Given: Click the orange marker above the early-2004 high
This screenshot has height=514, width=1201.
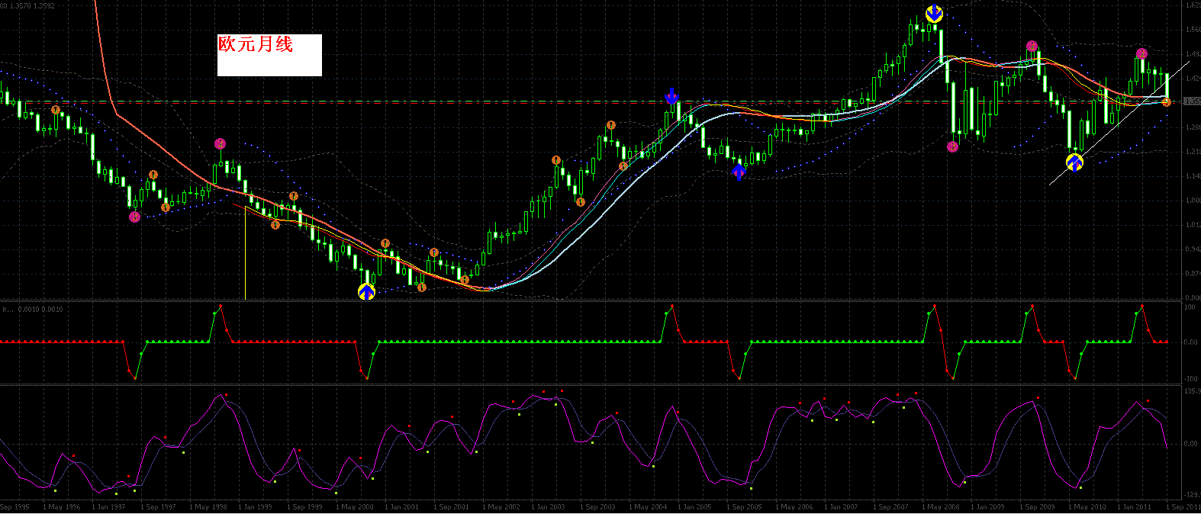Looking at the screenshot, I should coord(611,125).
